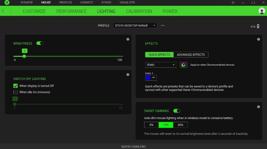
Task: Open the Mouse menu
Action: tap(46, 2)
